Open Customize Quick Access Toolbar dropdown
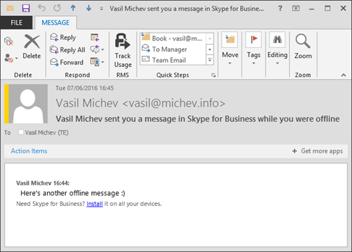Viewport: 352px width, 252px height. pyautogui.click(x=101, y=9)
